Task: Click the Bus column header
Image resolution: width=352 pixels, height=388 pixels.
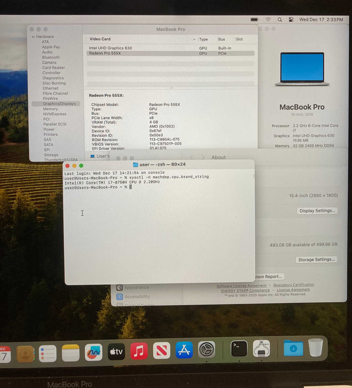Action: point(222,39)
